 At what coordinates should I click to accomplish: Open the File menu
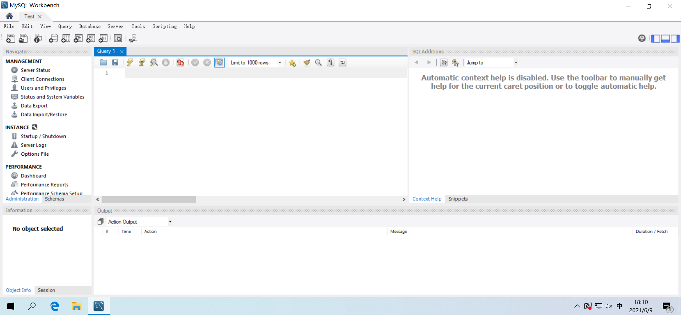(9, 26)
